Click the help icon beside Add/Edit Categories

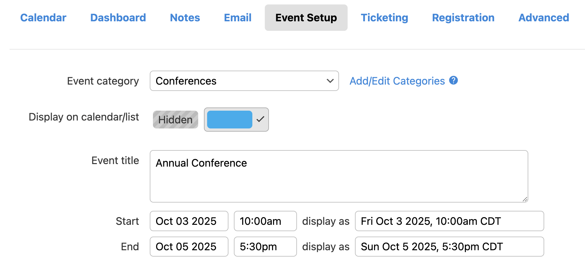pyautogui.click(x=453, y=80)
